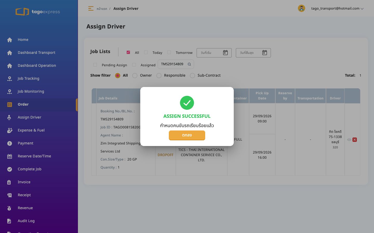Select the Sub-Contract radio button
Screen dimensions: 374x233
pos(192,75)
